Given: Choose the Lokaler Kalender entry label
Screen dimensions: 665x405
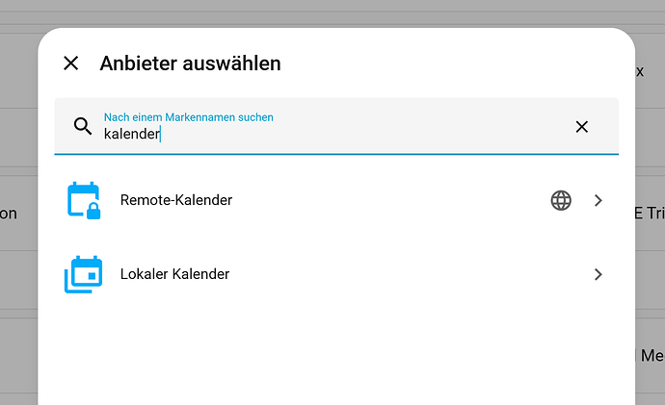Looking at the screenshot, I should 174,274.
